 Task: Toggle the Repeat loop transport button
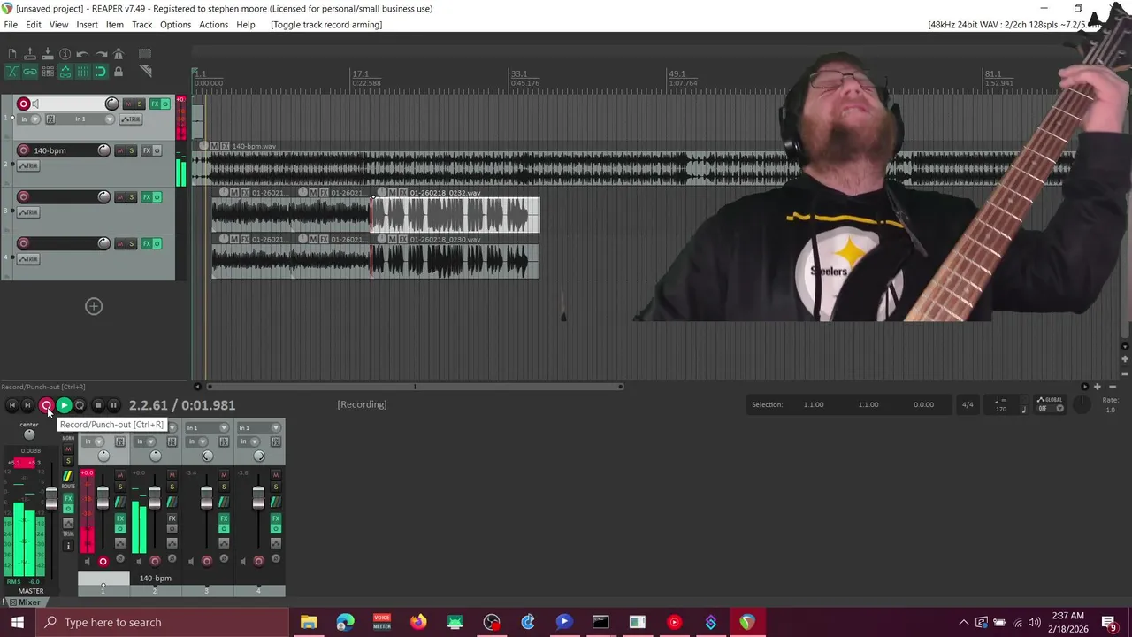pyautogui.click(x=80, y=405)
